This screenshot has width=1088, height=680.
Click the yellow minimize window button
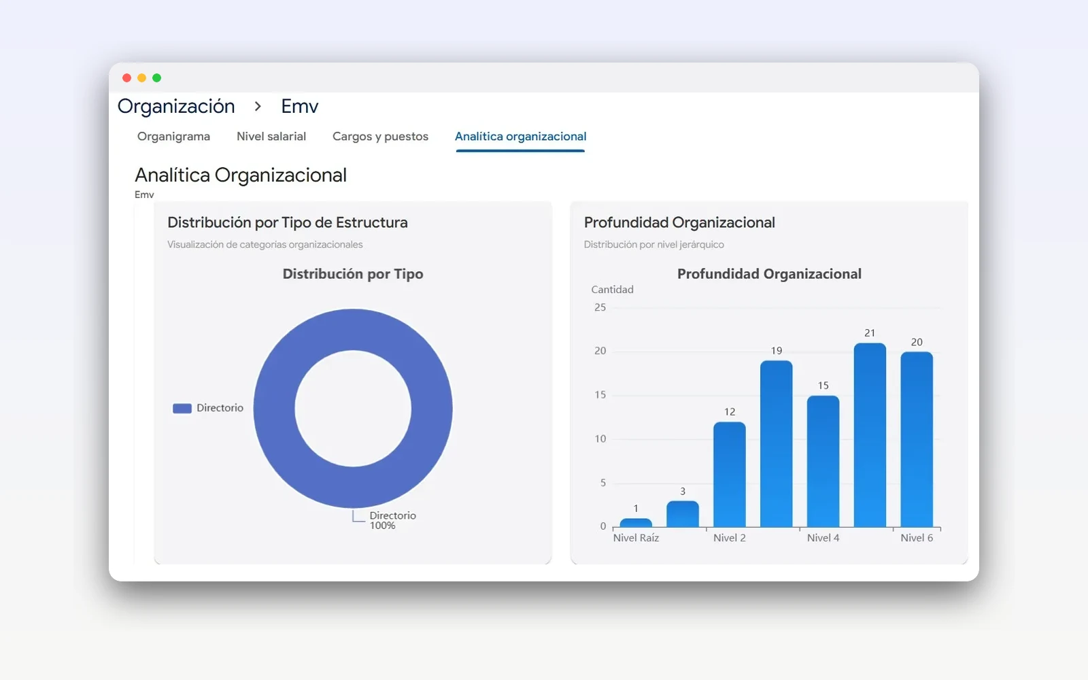[141, 78]
